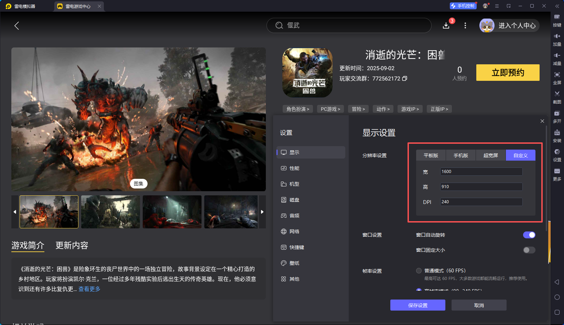Click the 冒险 tag
564x325 pixels.
tap(358, 109)
